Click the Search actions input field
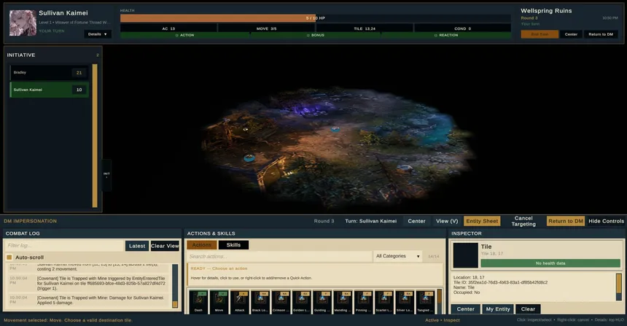The image size is (627, 326). point(279,257)
